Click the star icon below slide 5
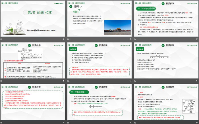The width and height of the screenshot is (199, 124). coord(69,81)
